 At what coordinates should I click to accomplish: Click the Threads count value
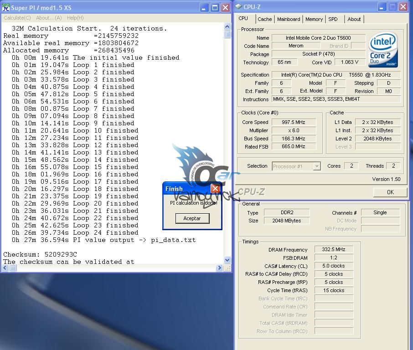click(x=393, y=165)
